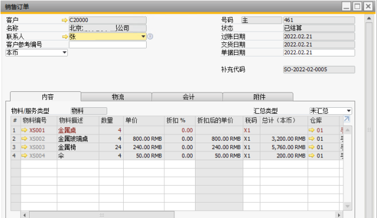Maximize the 销售订单 window

(x=358, y=6)
